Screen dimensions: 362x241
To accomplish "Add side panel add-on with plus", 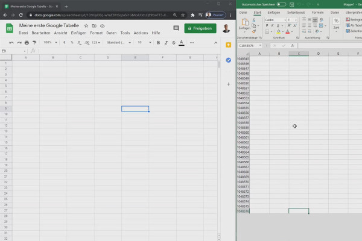I will [x=228, y=84].
